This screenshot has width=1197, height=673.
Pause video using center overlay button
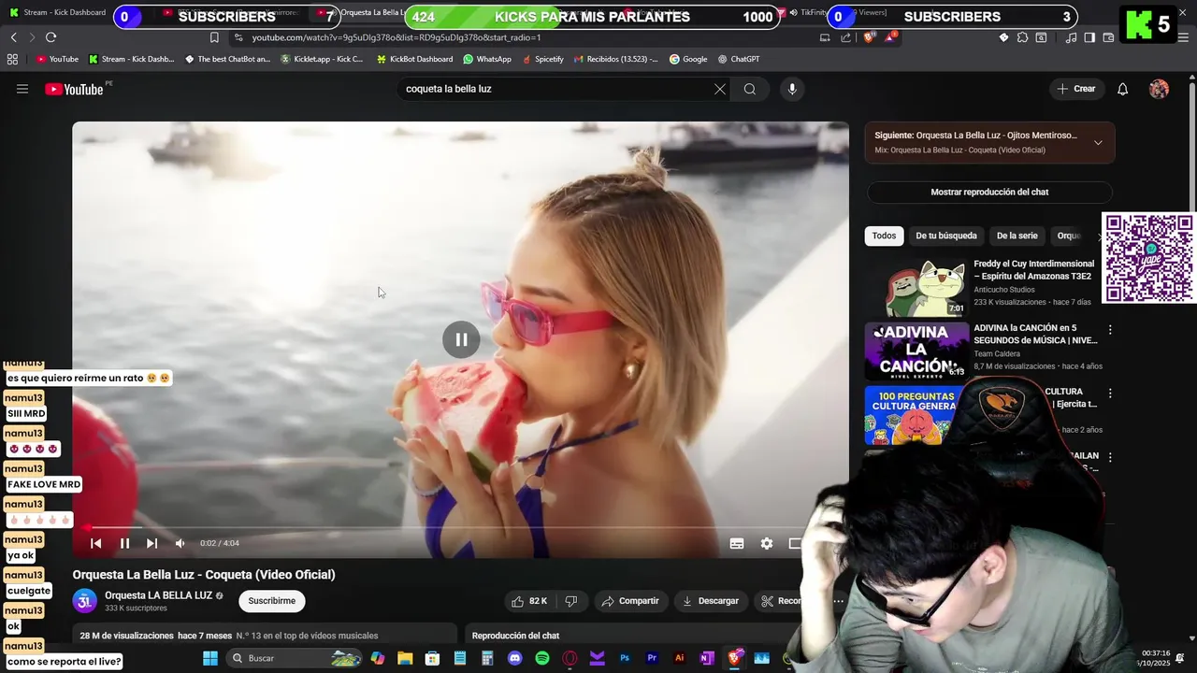coord(461,339)
